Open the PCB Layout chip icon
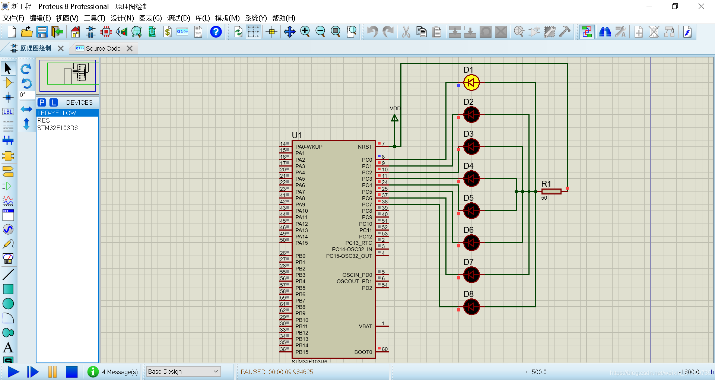715x380 pixels. (106, 32)
